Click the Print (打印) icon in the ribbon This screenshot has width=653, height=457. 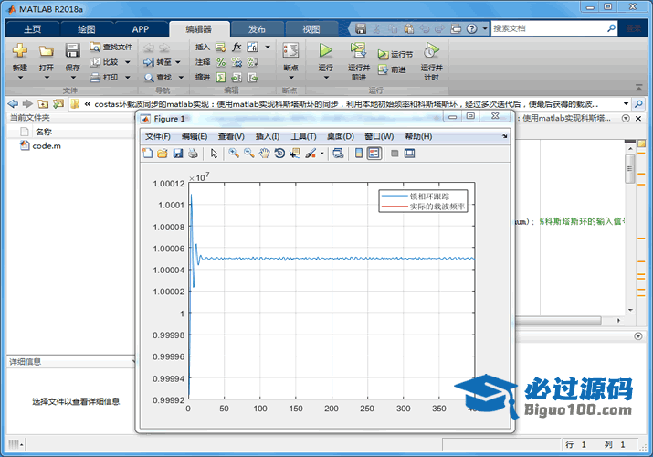pyautogui.click(x=95, y=77)
